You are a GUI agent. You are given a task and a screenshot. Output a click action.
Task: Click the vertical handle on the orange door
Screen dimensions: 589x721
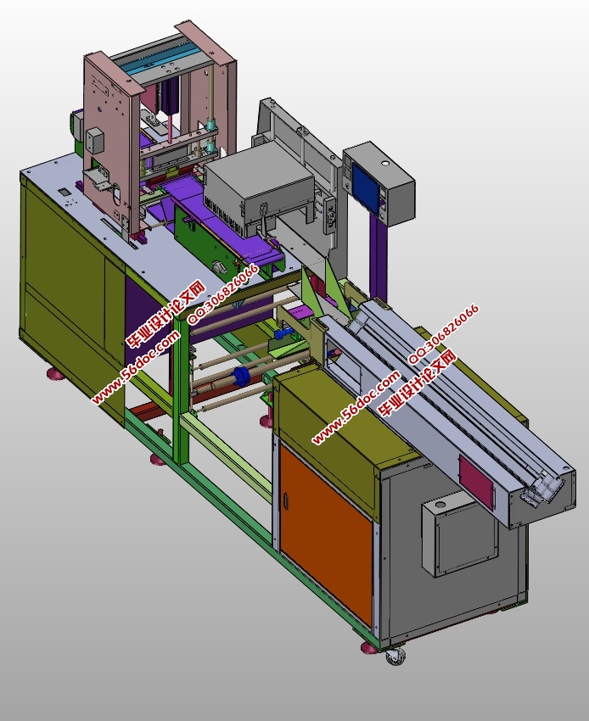[x=285, y=500]
